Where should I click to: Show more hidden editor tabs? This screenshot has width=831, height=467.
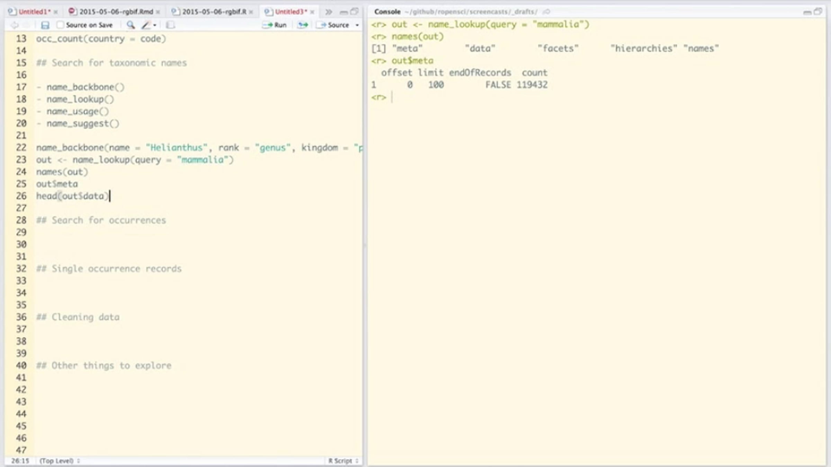point(328,12)
